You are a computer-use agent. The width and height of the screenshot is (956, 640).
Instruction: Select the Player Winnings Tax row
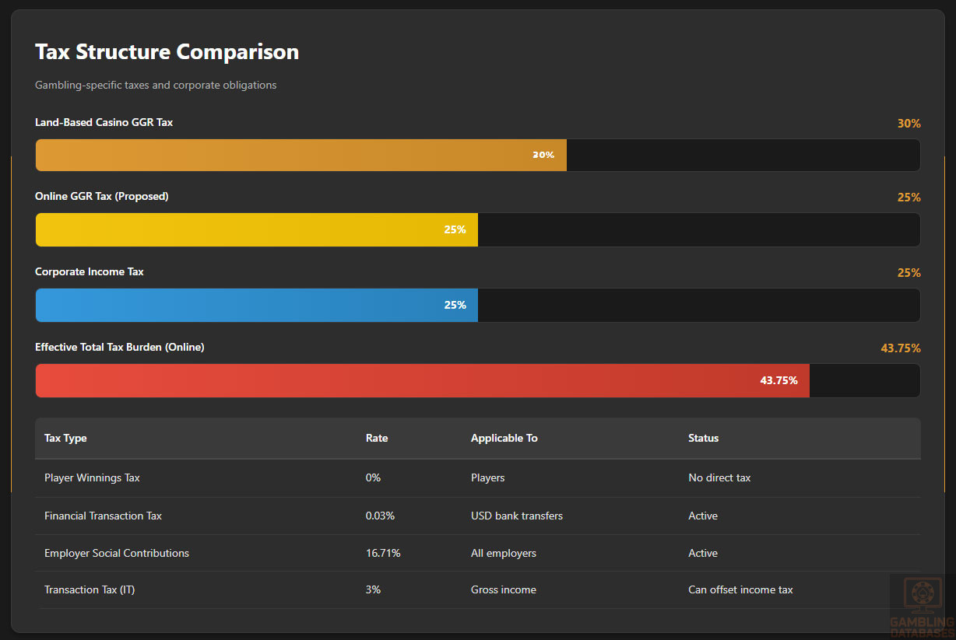(92, 477)
